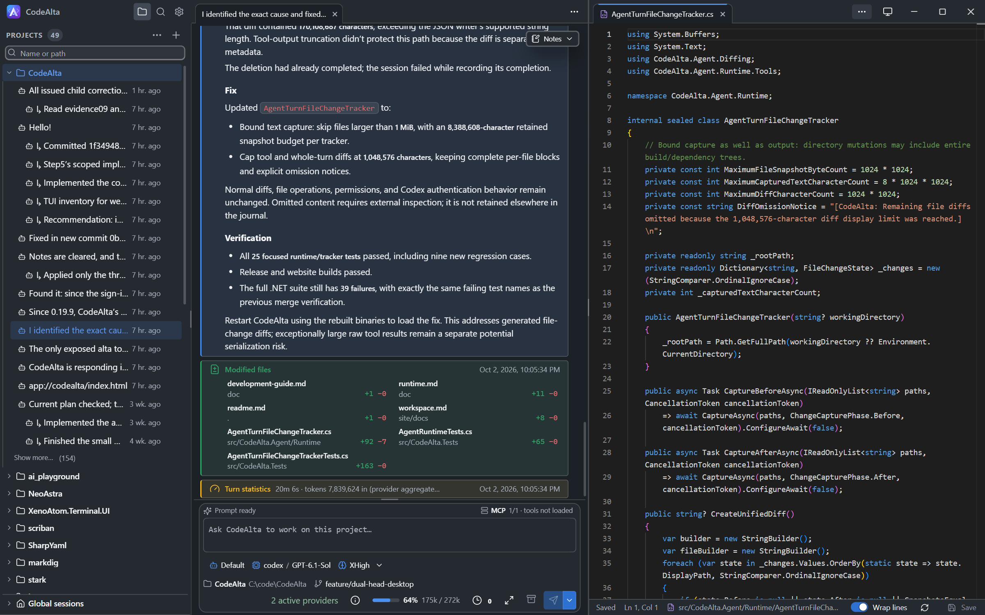Screen dimensions: 985x615
Task: Open the XHigh reasoning dropdown
Action: point(360,565)
